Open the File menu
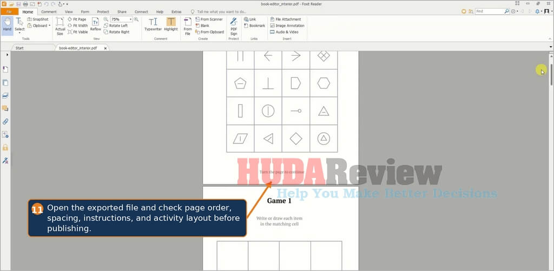Viewport: 554px width, 271px height. (x=9, y=12)
